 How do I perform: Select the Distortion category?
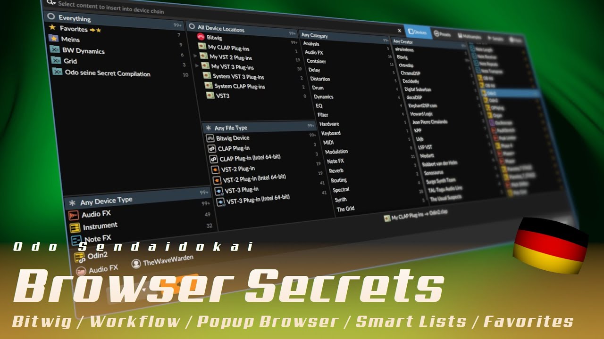click(x=320, y=79)
